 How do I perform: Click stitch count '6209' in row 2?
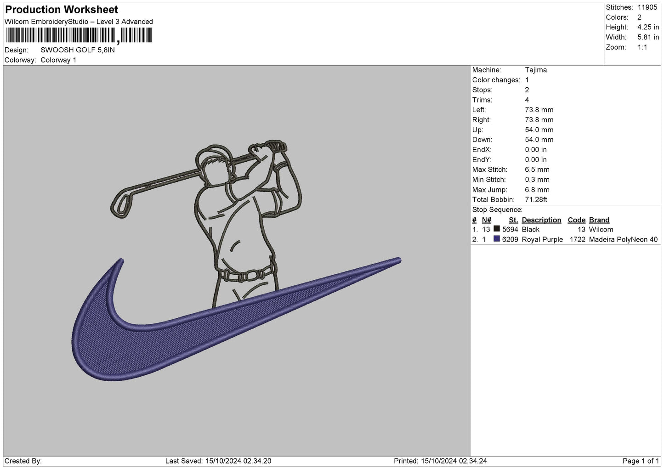(510, 240)
